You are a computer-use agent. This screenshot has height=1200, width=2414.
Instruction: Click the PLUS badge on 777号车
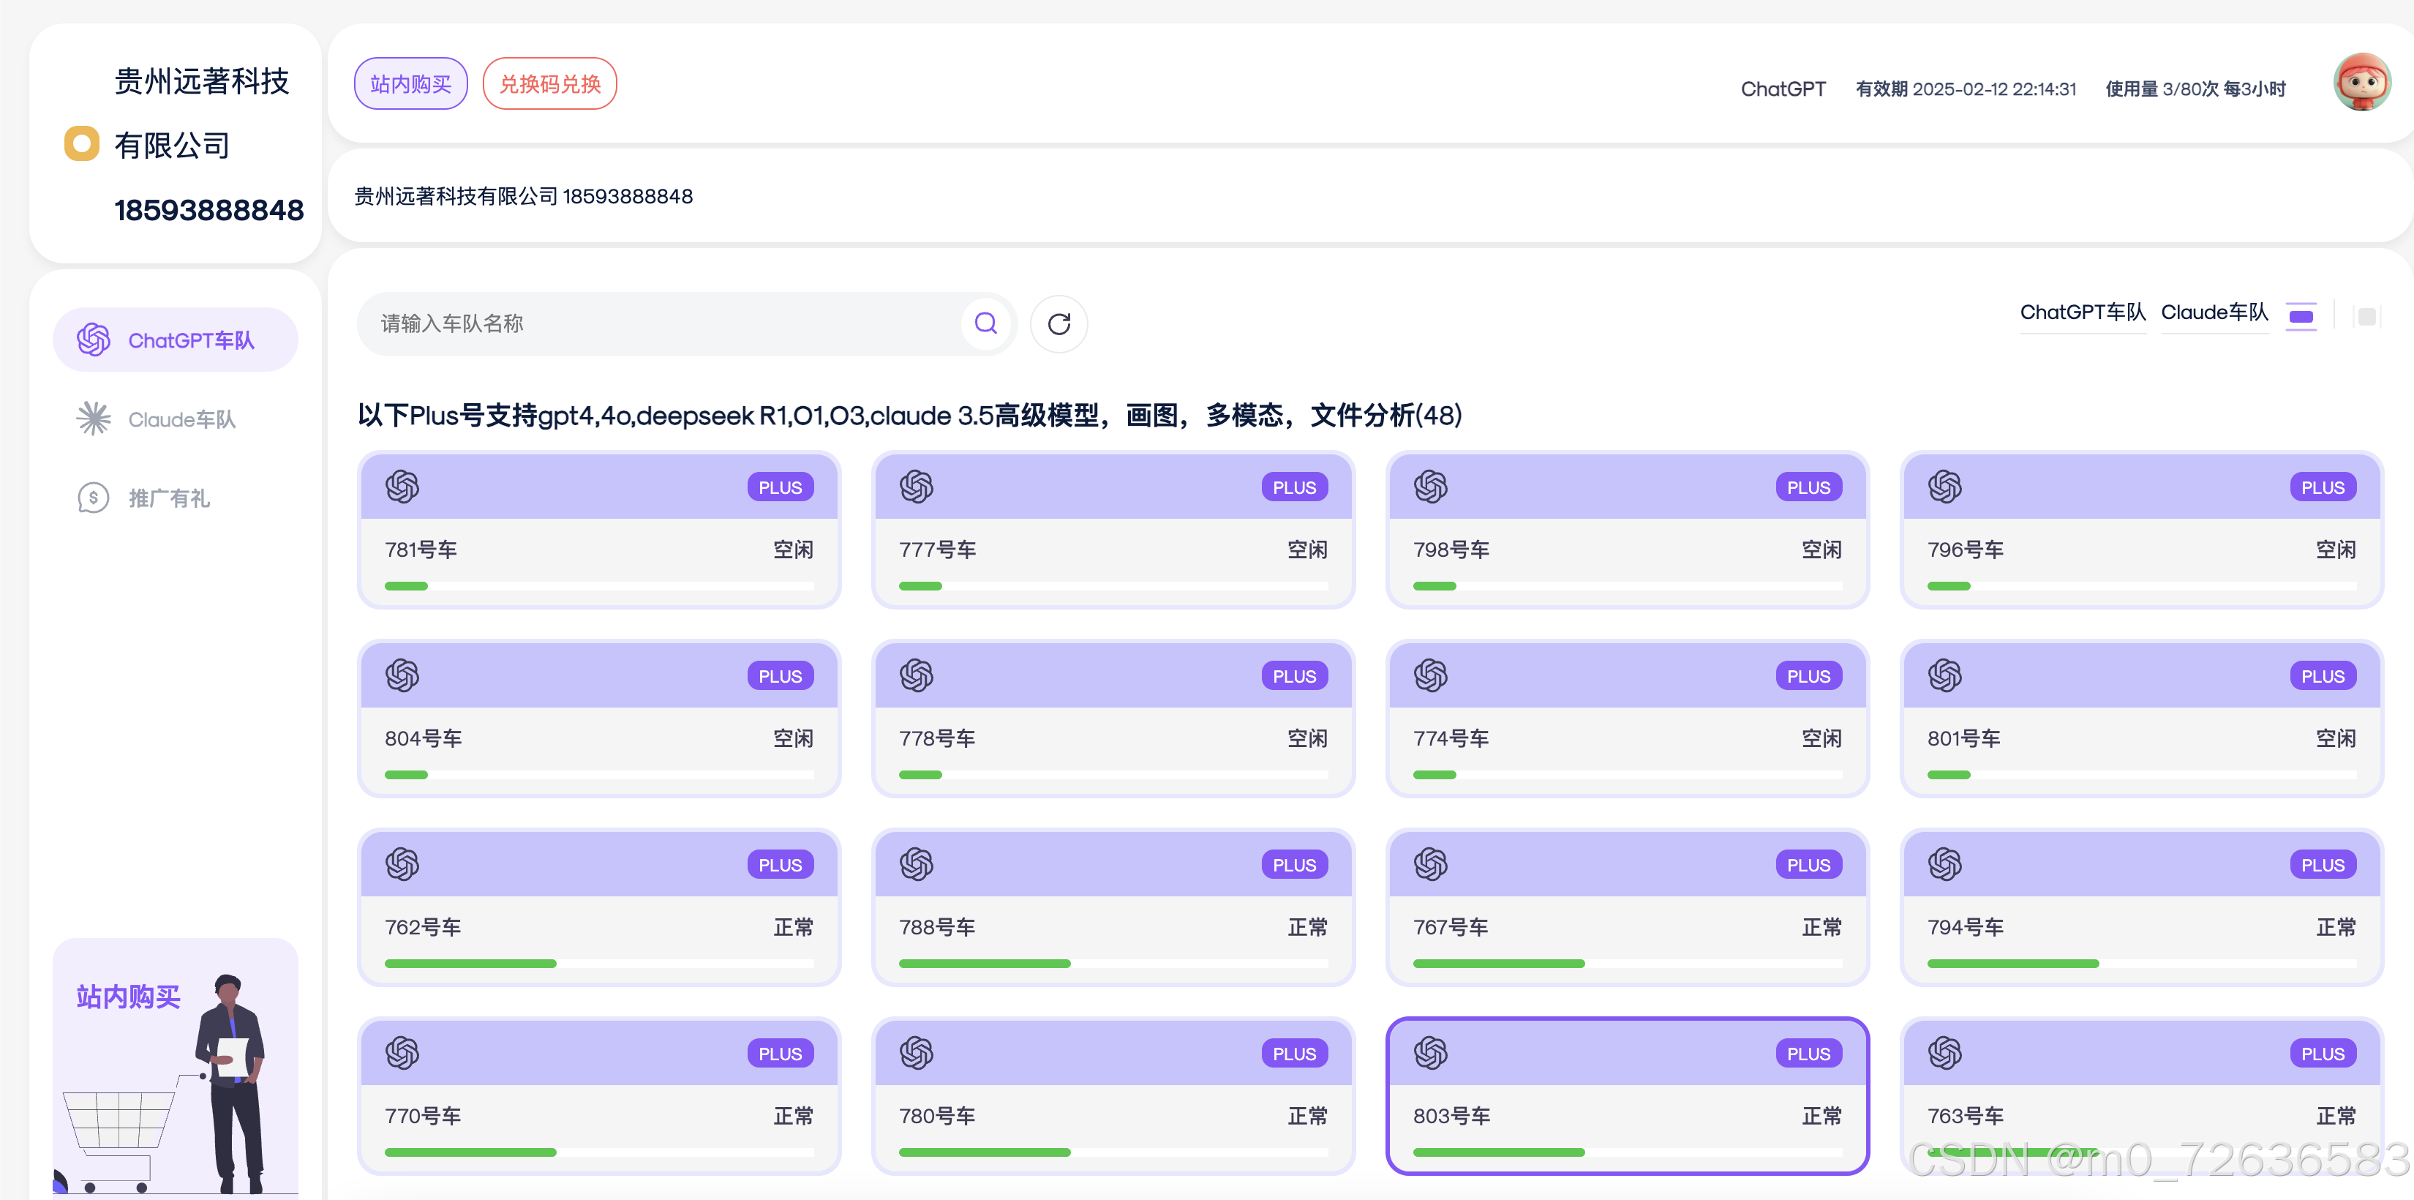(x=1293, y=487)
